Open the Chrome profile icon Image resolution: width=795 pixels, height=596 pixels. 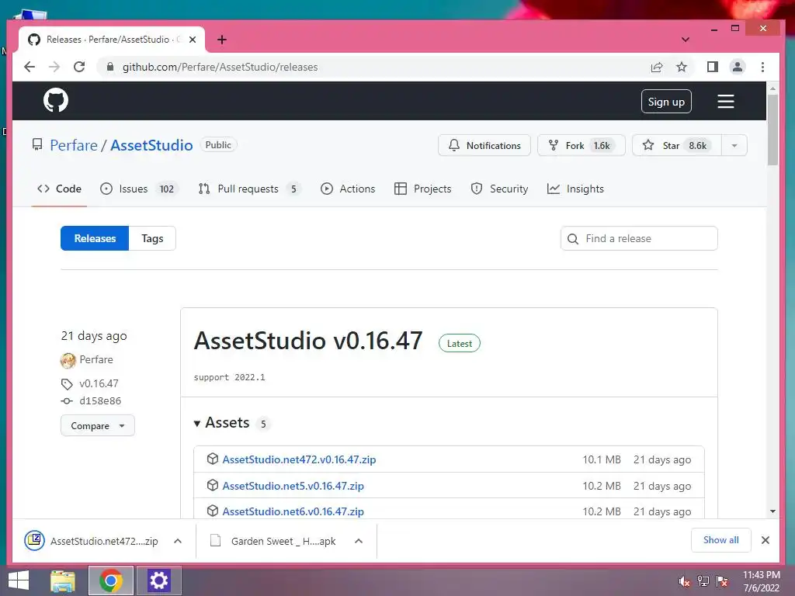[738, 67]
